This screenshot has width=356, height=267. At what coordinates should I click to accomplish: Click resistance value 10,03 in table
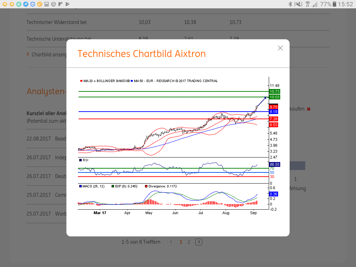click(x=145, y=22)
